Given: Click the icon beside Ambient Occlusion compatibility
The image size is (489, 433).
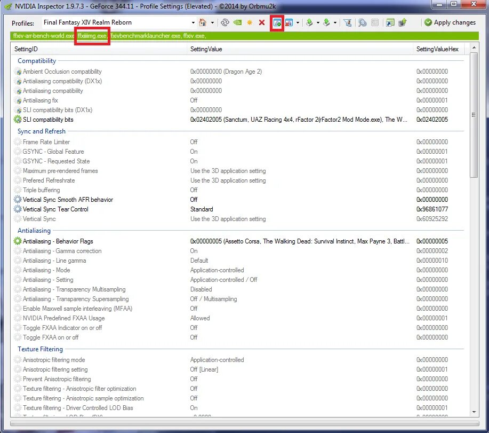Looking at the screenshot, I should (x=19, y=72).
